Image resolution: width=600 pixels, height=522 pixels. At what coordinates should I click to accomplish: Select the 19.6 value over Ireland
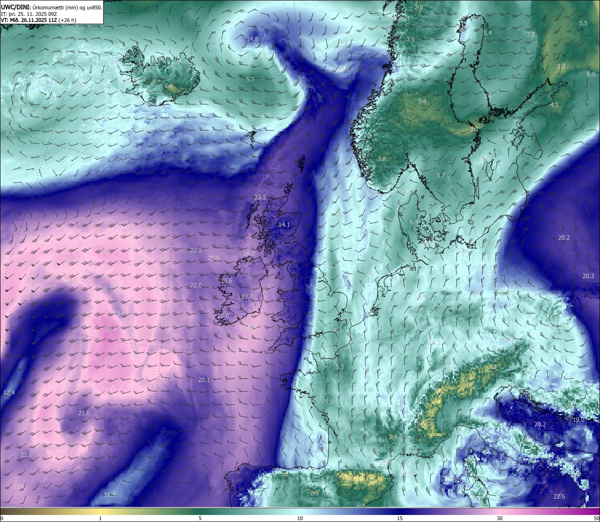pos(226,280)
